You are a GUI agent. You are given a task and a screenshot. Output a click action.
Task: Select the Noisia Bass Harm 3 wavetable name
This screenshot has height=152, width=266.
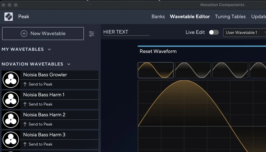pos(44,135)
